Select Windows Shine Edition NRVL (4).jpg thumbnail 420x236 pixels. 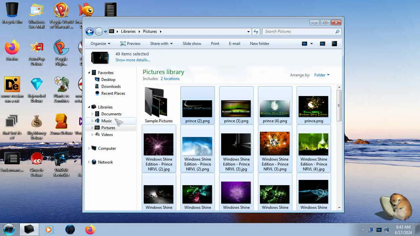[314, 148]
